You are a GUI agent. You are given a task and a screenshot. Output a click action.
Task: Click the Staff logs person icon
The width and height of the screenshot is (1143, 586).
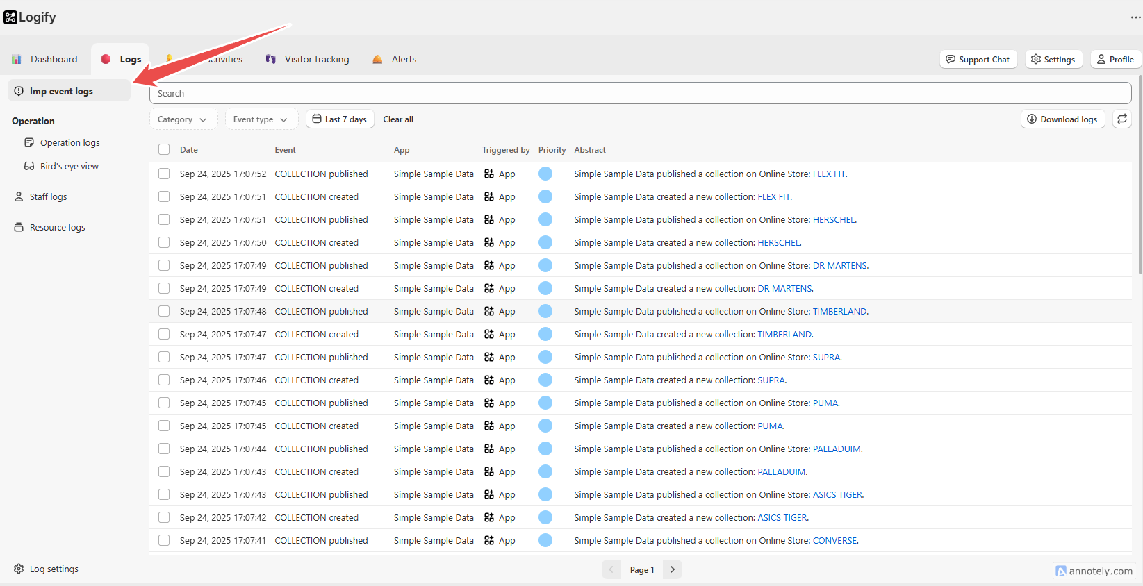coord(19,196)
